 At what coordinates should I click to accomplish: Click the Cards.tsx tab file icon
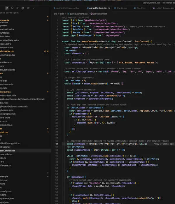[x=115, y=8]
